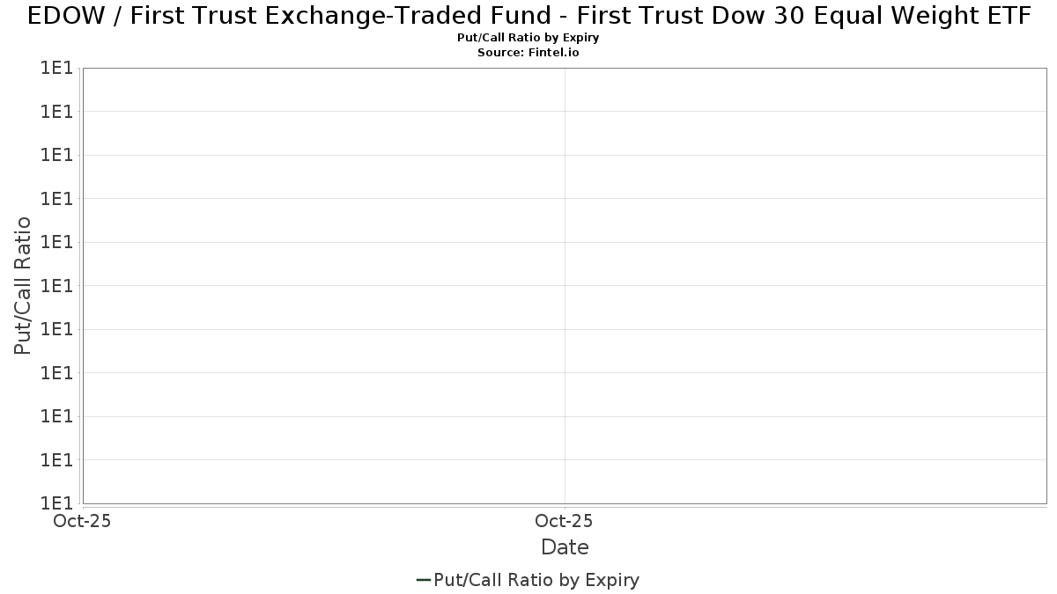This screenshot has width=1057, height=594.
Task: Click the x-axis baseline of the chart
Action: coord(565,504)
